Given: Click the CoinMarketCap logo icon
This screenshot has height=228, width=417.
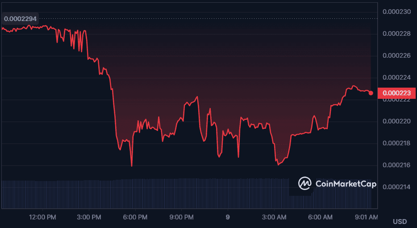Looking at the screenshot, I should pyautogui.click(x=305, y=183).
